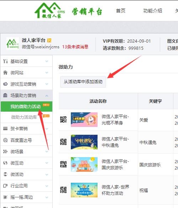Click the 场景助力营销 building icon
The width and height of the screenshot is (178, 208).
coord(5,95)
